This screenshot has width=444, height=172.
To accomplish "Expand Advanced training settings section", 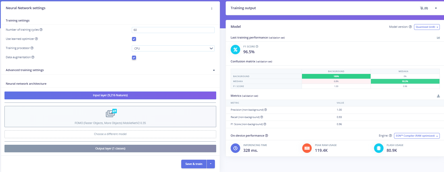I will pos(214,70).
